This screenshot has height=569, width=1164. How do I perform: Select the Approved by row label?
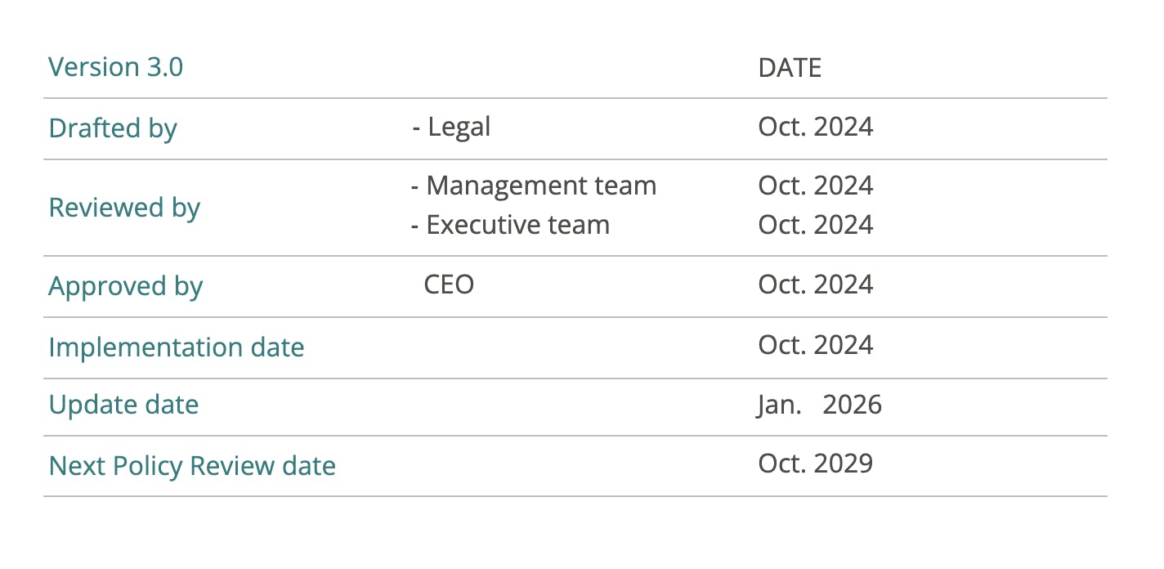click(126, 286)
